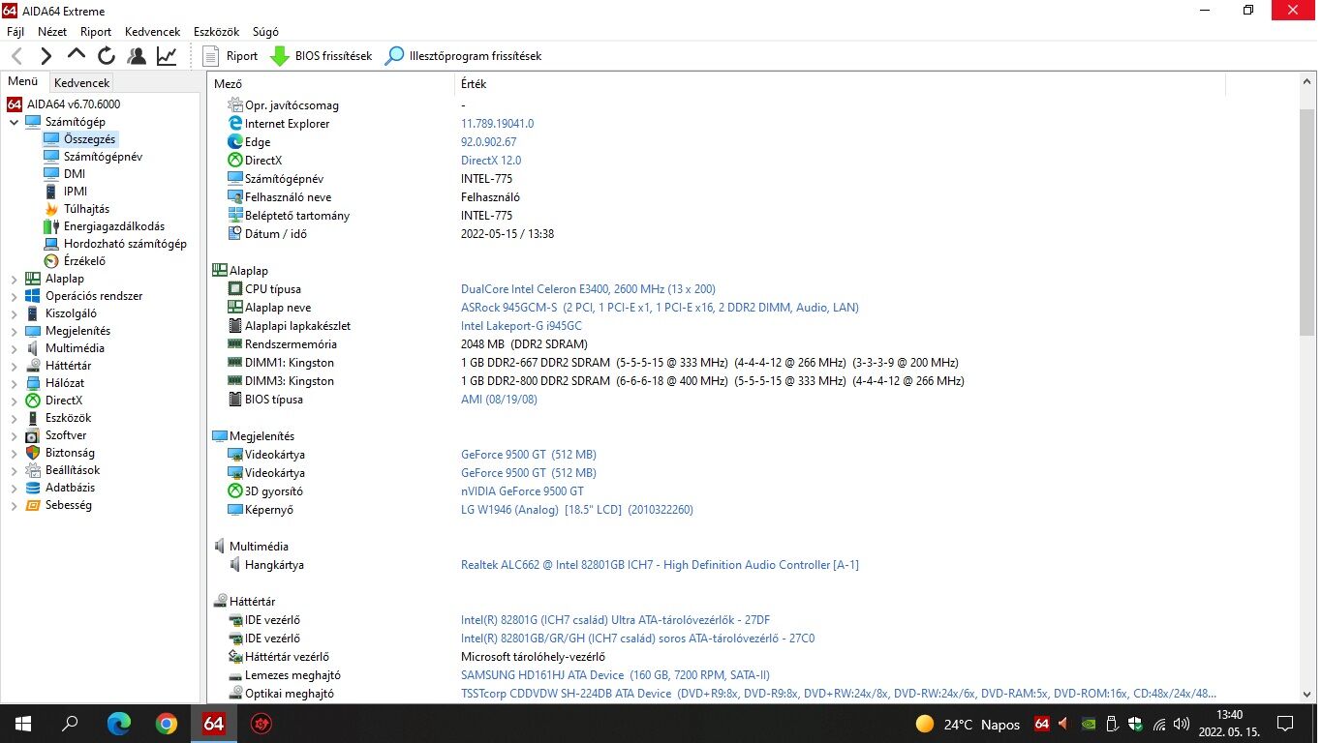Image resolution: width=1322 pixels, height=743 pixels.
Task: Open the Eszközök menu in the menu bar
Action: (216, 32)
